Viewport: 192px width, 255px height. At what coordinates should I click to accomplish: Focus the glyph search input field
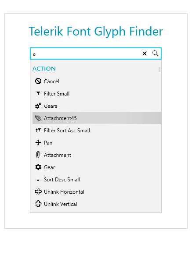(x=86, y=53)
